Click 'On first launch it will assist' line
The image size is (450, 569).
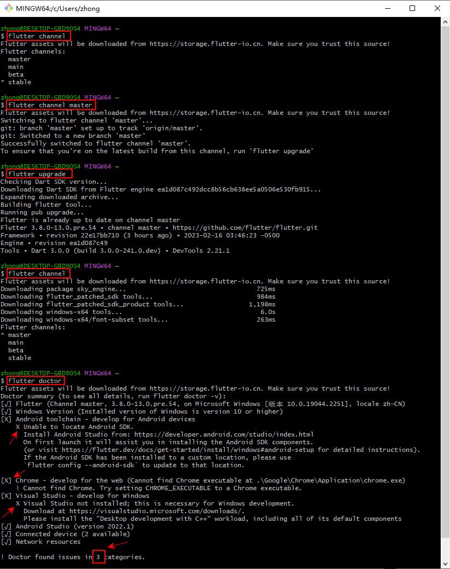coord(168,442)
